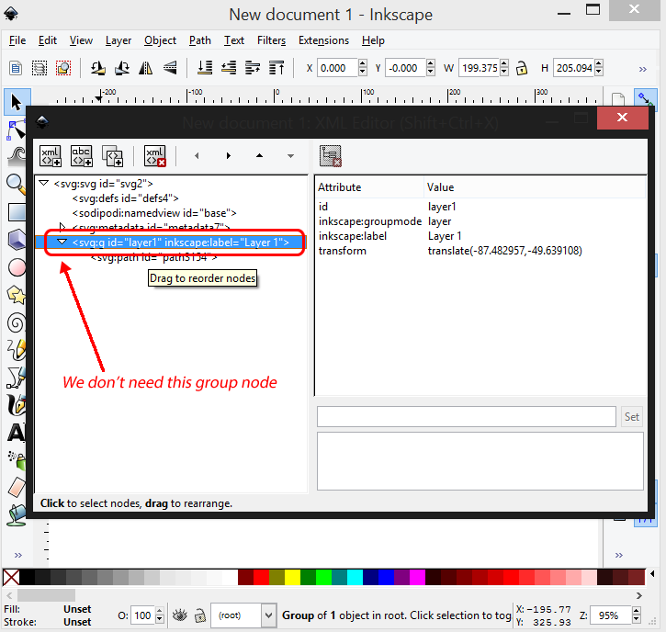The height and width of the screenshot is (632, 666).
Task: Select the sodipodi:namedview "base" node
Action: click(154, 213)
